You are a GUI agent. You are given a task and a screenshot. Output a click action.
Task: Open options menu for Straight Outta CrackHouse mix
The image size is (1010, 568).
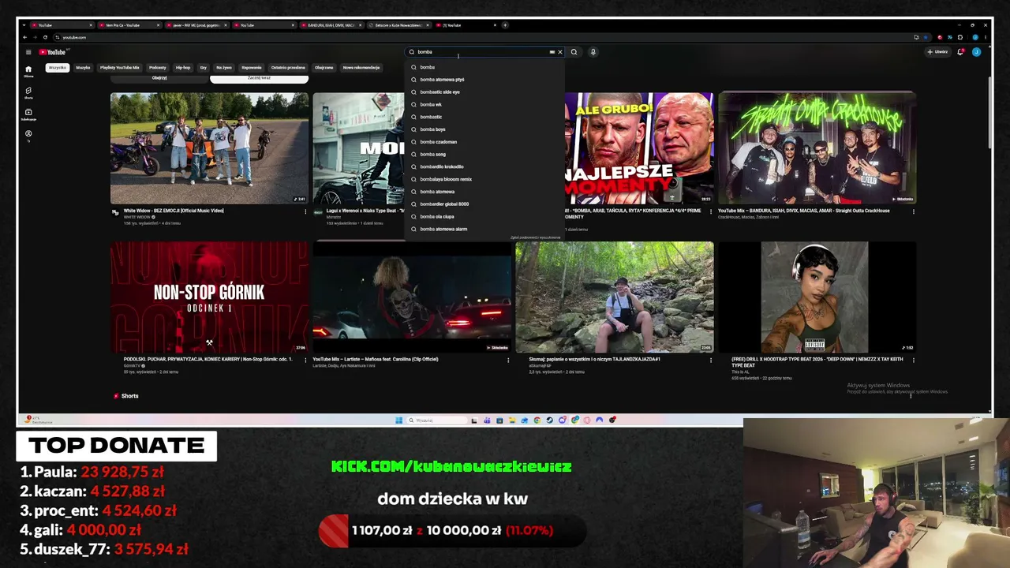point(914,211)
